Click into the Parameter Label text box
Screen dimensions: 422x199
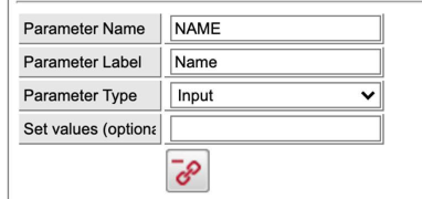coord(276,62)
